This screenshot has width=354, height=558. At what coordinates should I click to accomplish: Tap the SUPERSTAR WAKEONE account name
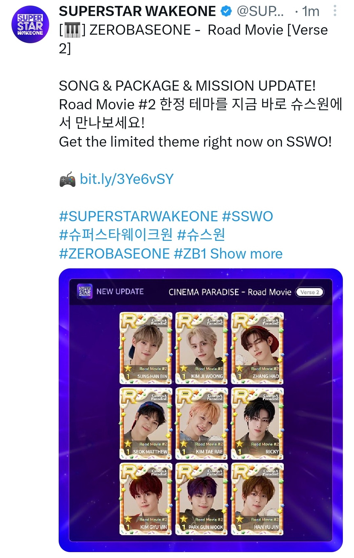(137, 11)
